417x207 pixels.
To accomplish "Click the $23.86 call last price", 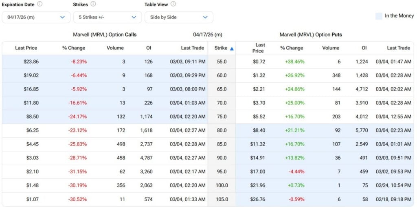I will [31, 62].
